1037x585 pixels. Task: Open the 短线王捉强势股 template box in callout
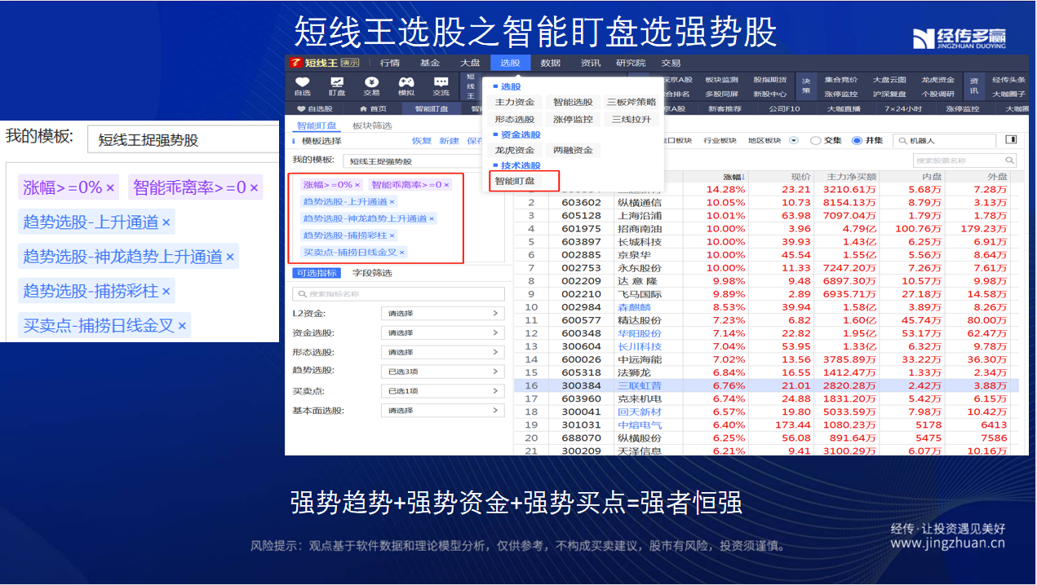[x=182, y=140]
